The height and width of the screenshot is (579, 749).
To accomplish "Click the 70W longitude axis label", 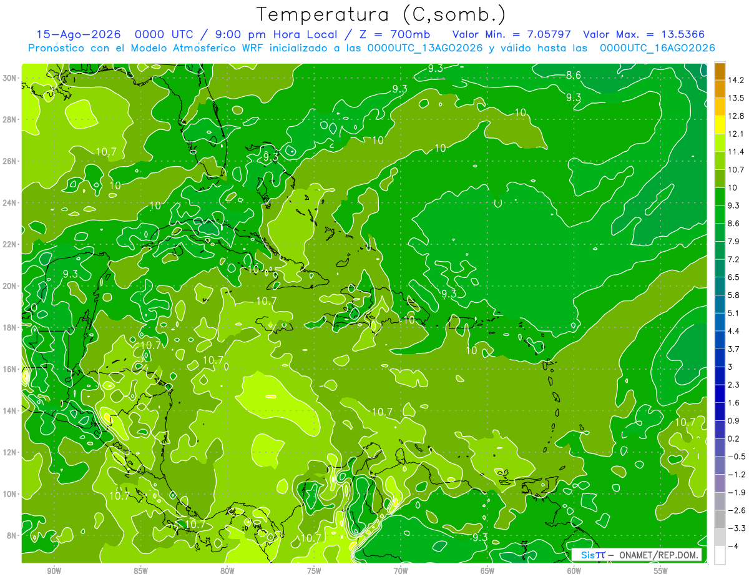I will [401, 571].
